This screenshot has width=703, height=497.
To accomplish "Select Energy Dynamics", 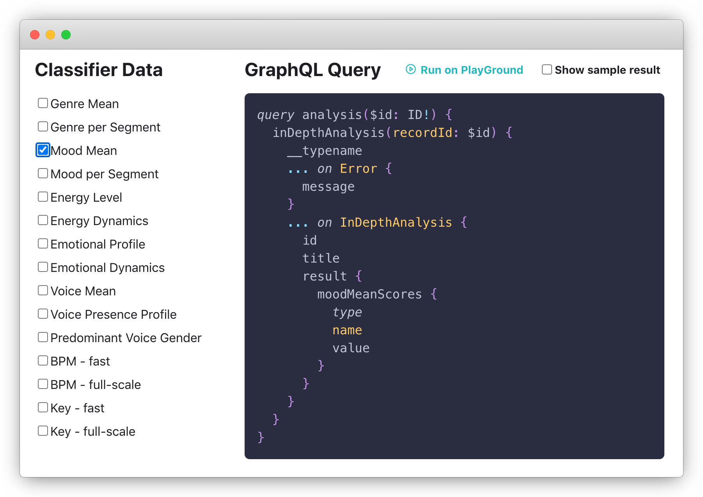I will [43, 220].
